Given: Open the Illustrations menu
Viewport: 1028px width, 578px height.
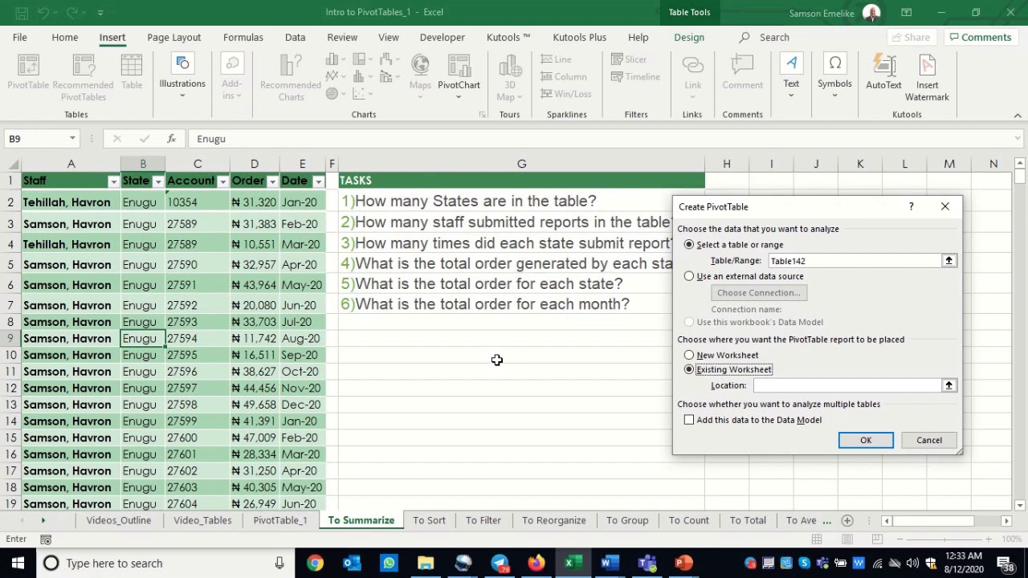Looking at the screenshot, I should point(182,76).
